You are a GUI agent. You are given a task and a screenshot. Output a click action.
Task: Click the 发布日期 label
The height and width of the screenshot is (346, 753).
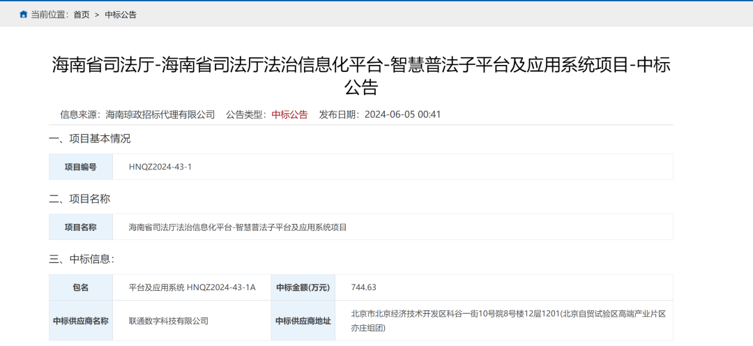tap(340, 115)
